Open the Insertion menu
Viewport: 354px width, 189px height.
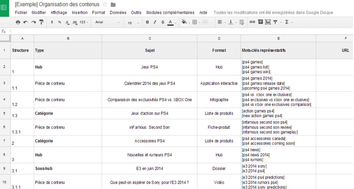pyautogui.click(x=79, y=13)
